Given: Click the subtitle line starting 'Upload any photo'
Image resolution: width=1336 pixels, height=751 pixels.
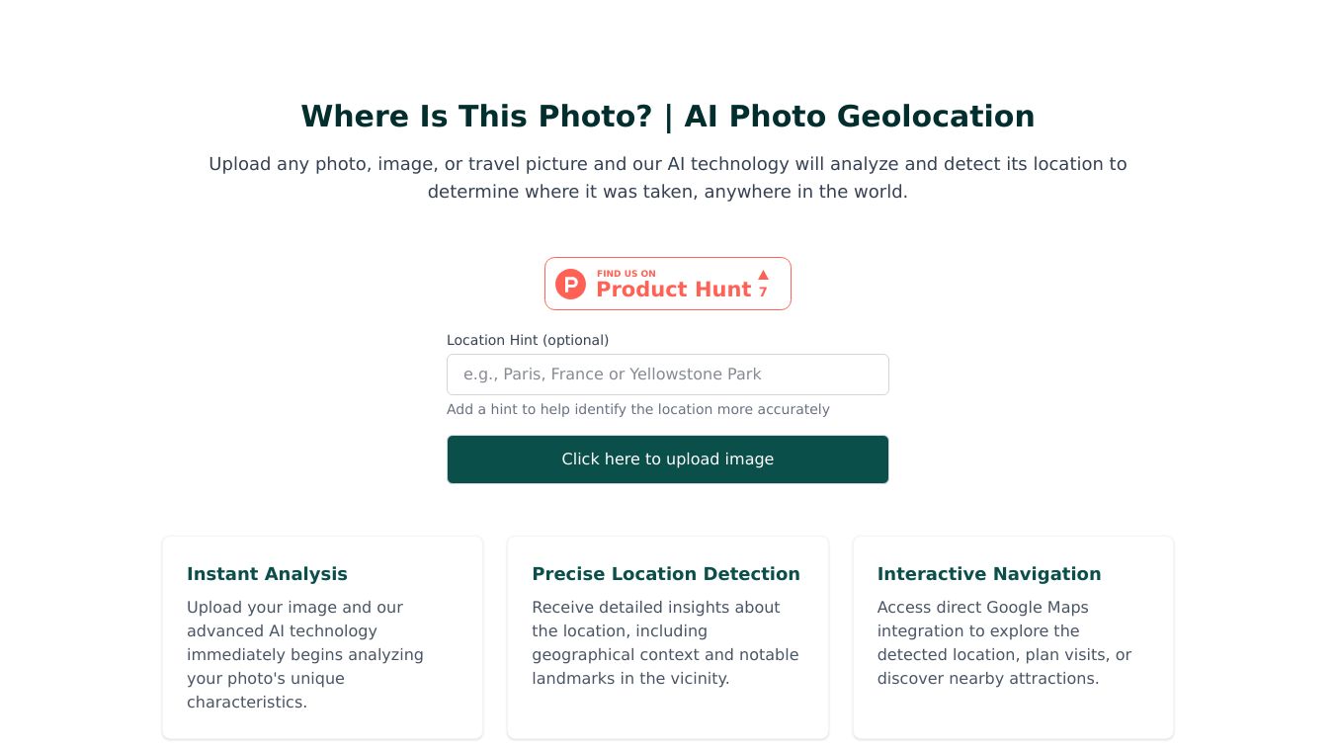Looking at the screenshot, I should click(667, 164).
